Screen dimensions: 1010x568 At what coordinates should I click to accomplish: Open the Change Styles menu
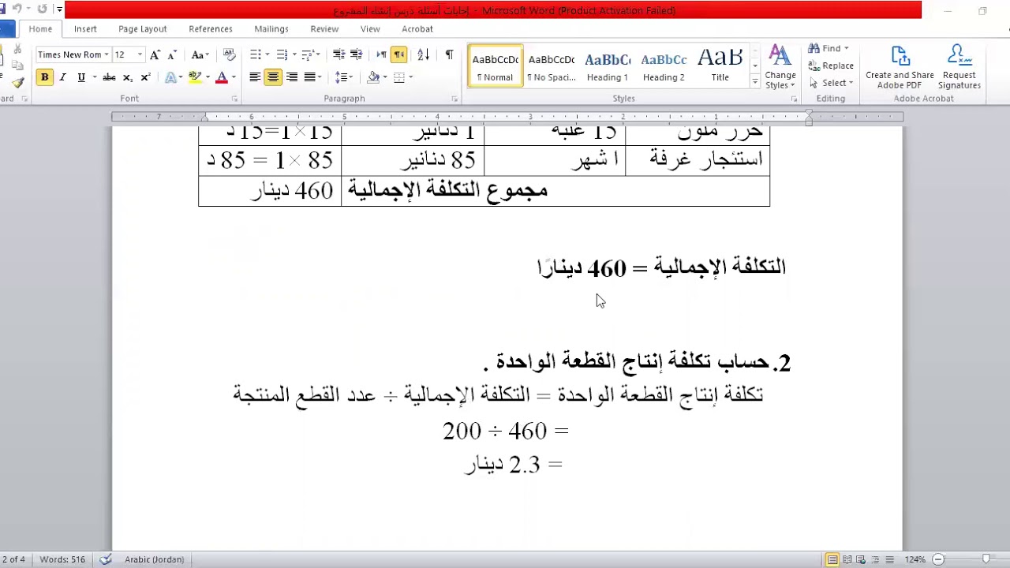tap(780, 68)
